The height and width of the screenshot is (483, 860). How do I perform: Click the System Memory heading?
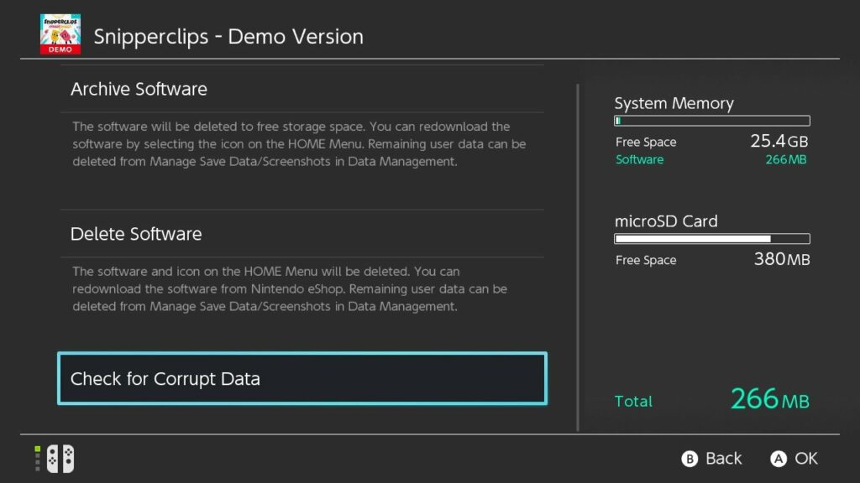coord(674,103)
